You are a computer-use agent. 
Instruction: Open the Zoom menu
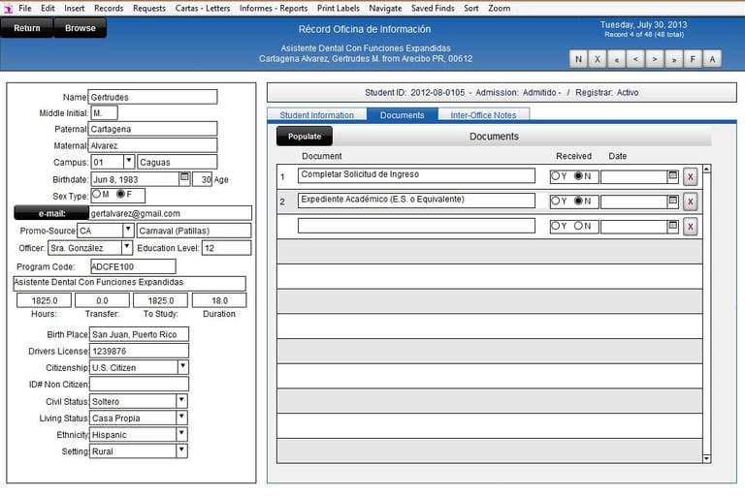pyautogui.click(x=500, y=9)
